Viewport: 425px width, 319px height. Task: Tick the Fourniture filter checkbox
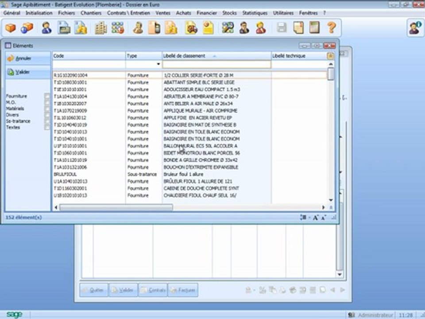(x=47, y=96)
